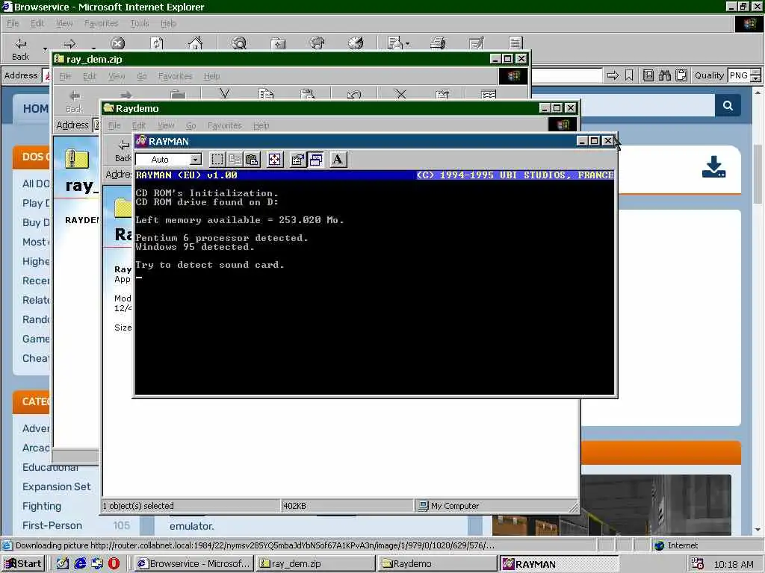This screenshot has width=765, height=573.
Task: Open View menu in ray_dem.zip window
Action: tap(117, 77)
